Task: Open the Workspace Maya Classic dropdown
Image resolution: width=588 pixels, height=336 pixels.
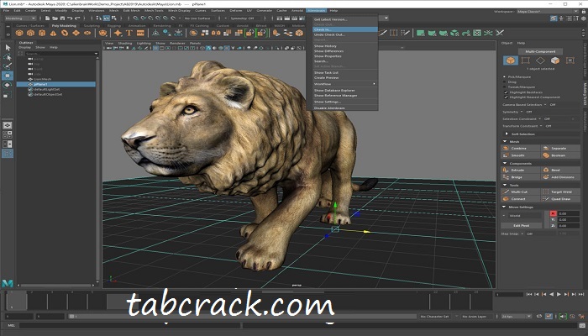Action: point(548,12)
